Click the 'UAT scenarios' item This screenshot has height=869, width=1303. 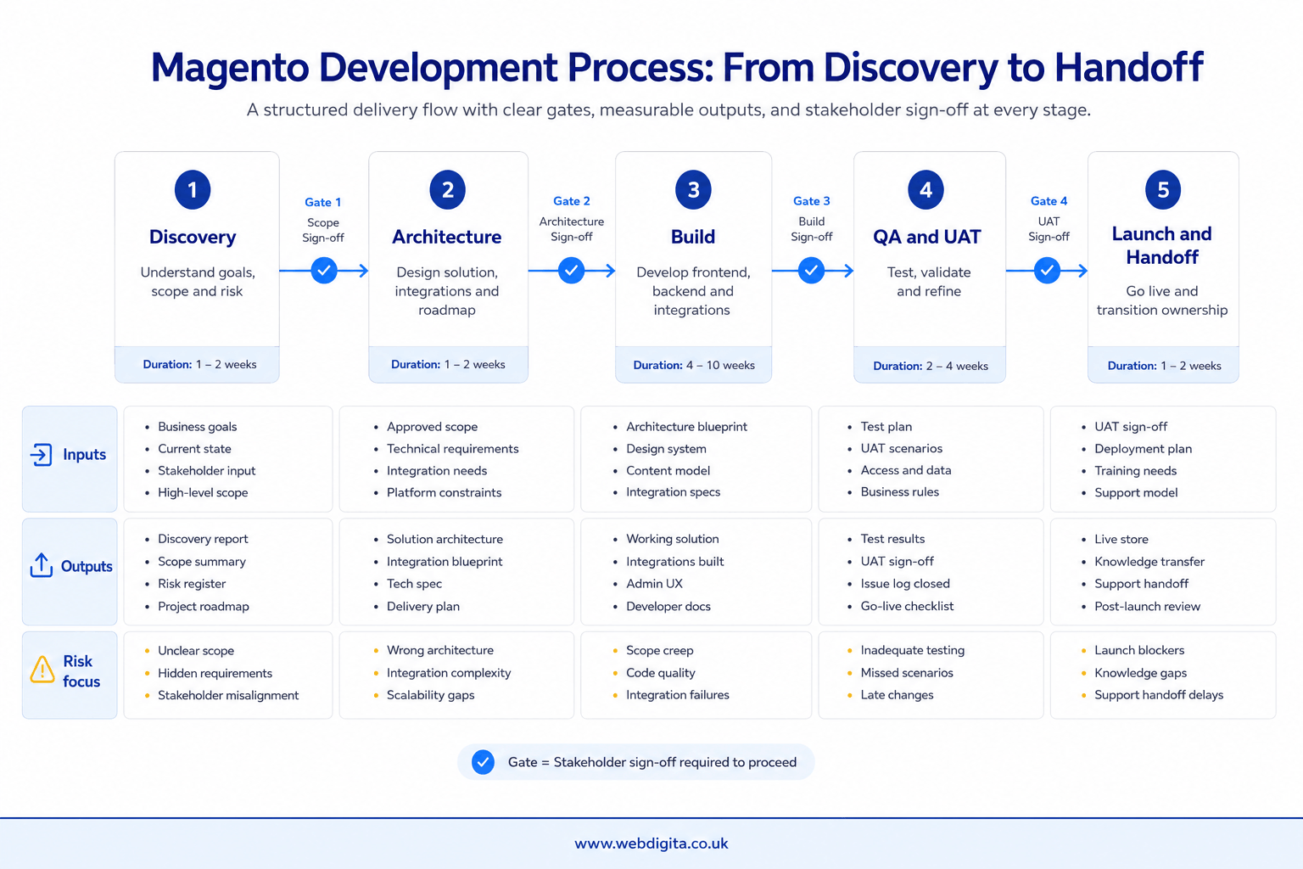tap(902, 448)
